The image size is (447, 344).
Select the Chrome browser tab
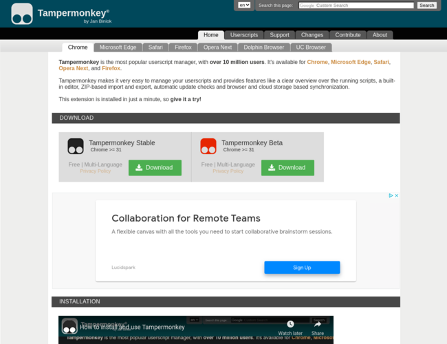(78, 47)
